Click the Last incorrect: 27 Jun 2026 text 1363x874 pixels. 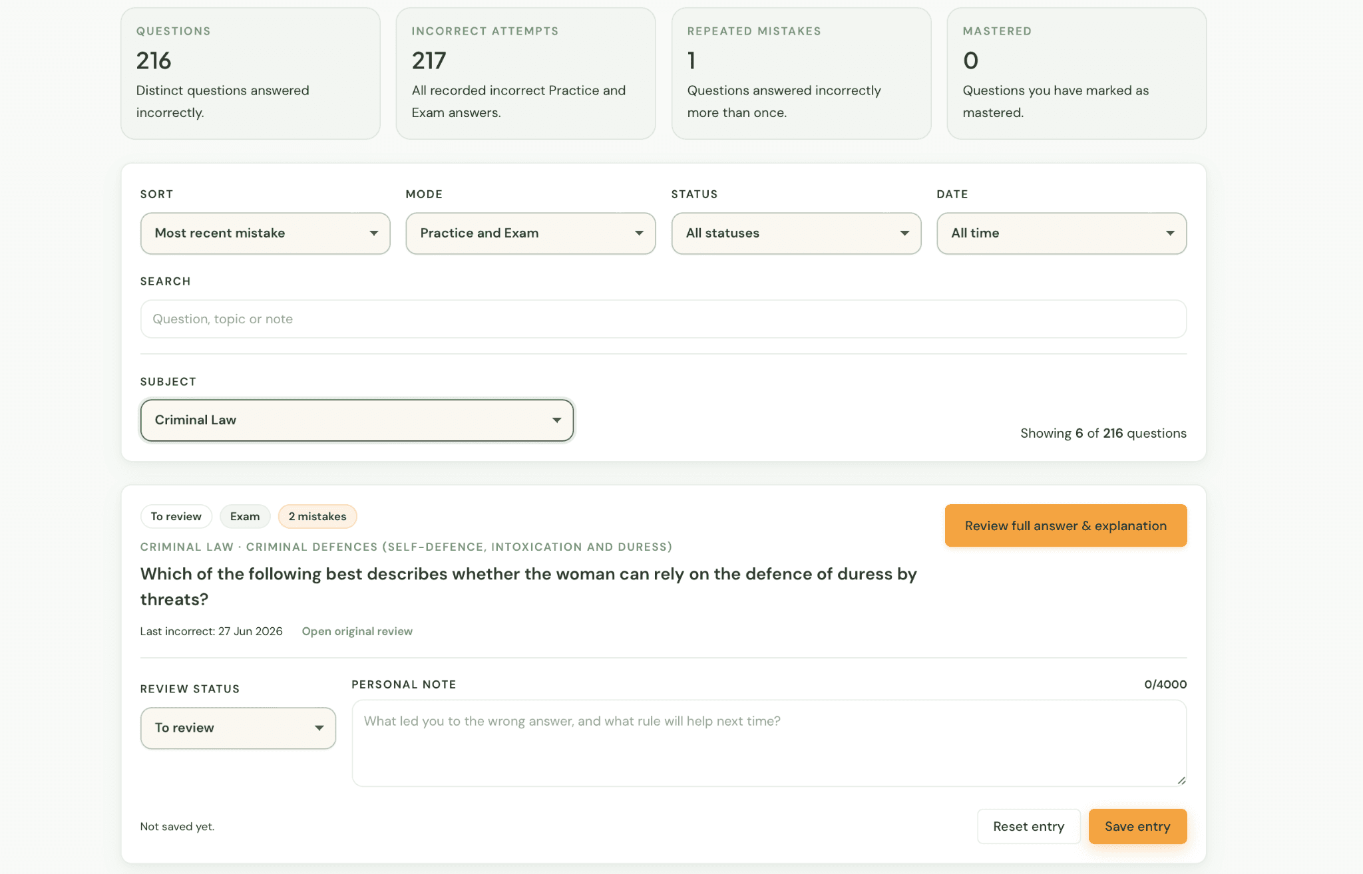pos(211,631)
